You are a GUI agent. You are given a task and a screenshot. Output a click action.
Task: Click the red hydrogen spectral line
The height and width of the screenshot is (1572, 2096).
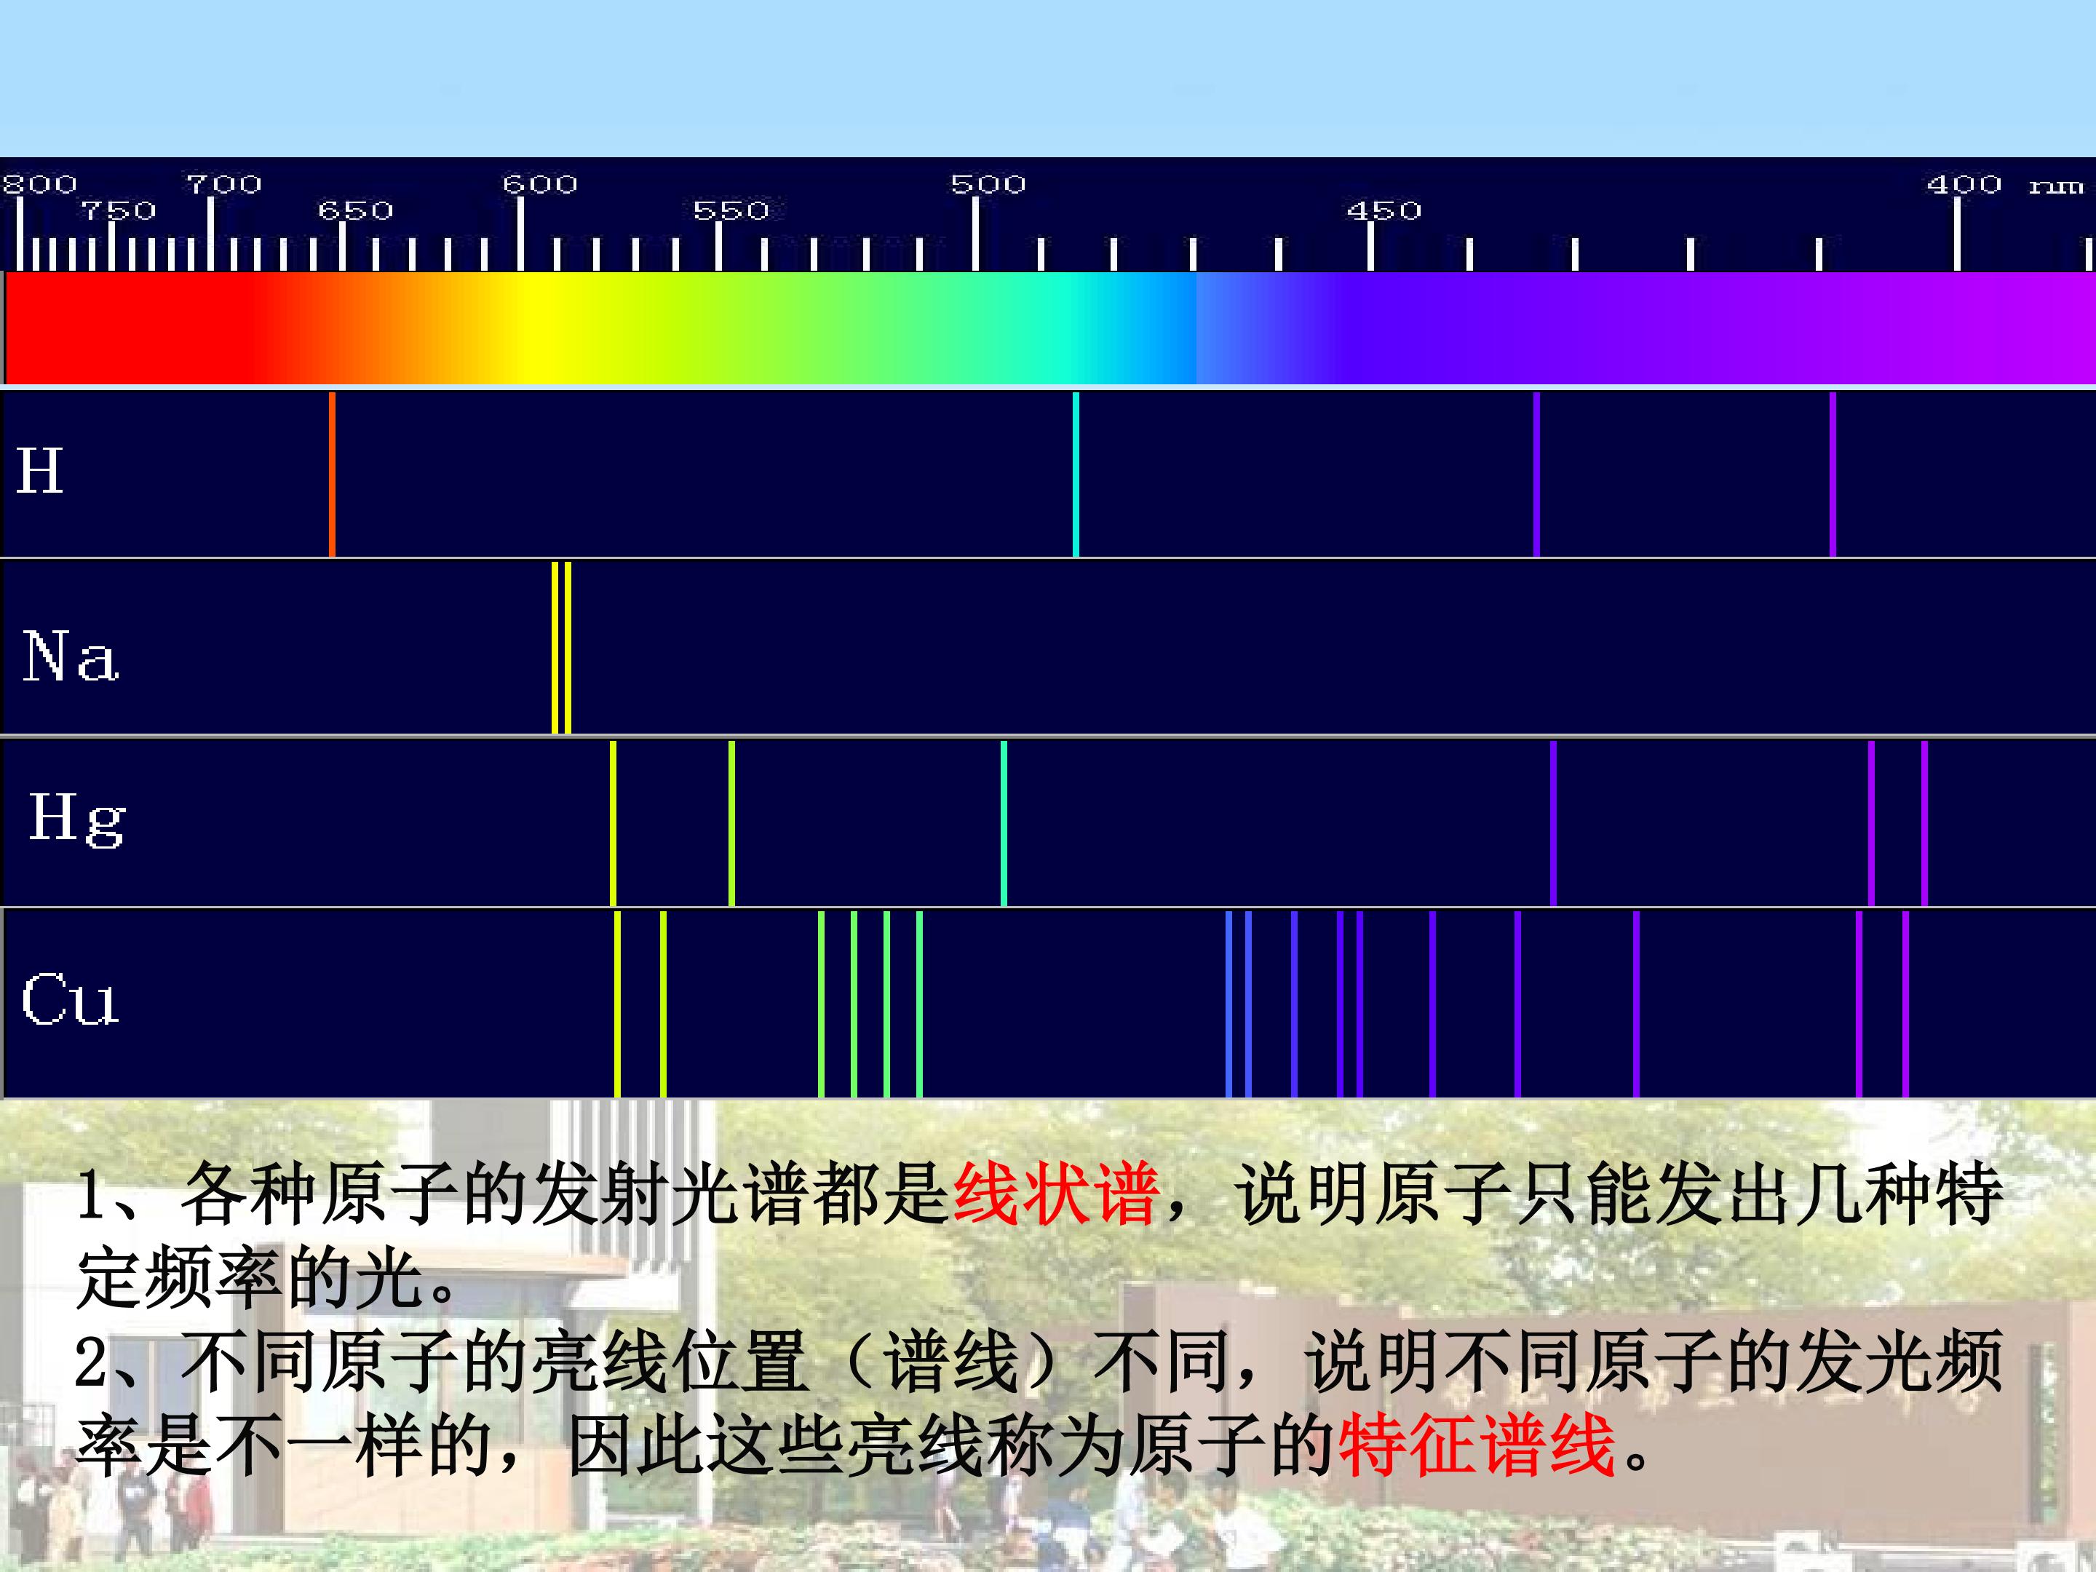tap(332, 474)
